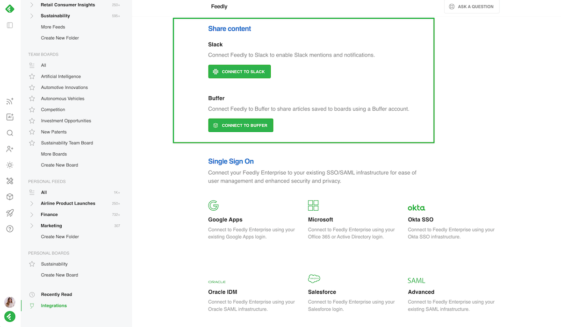Image resolution: width=561 pixels, height=327 pixels.
Task: Open the Help question mark icon
Action: click(9, 229)
